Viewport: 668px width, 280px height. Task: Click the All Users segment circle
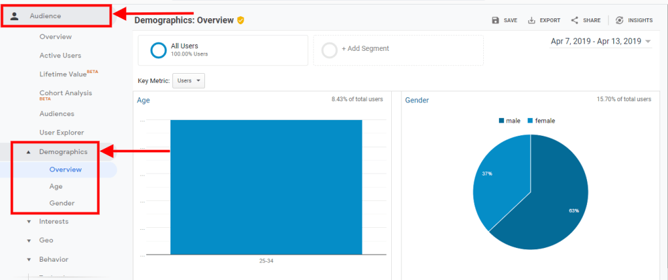coord(159,50)
